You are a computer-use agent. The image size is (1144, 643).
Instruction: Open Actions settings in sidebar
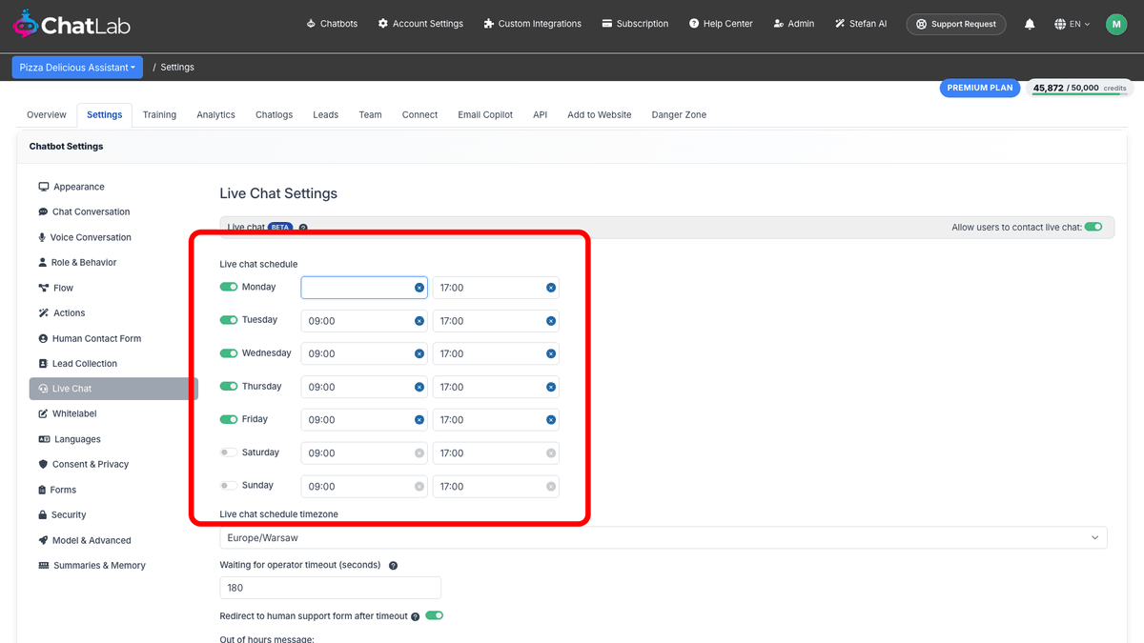(x=62, y=312)
